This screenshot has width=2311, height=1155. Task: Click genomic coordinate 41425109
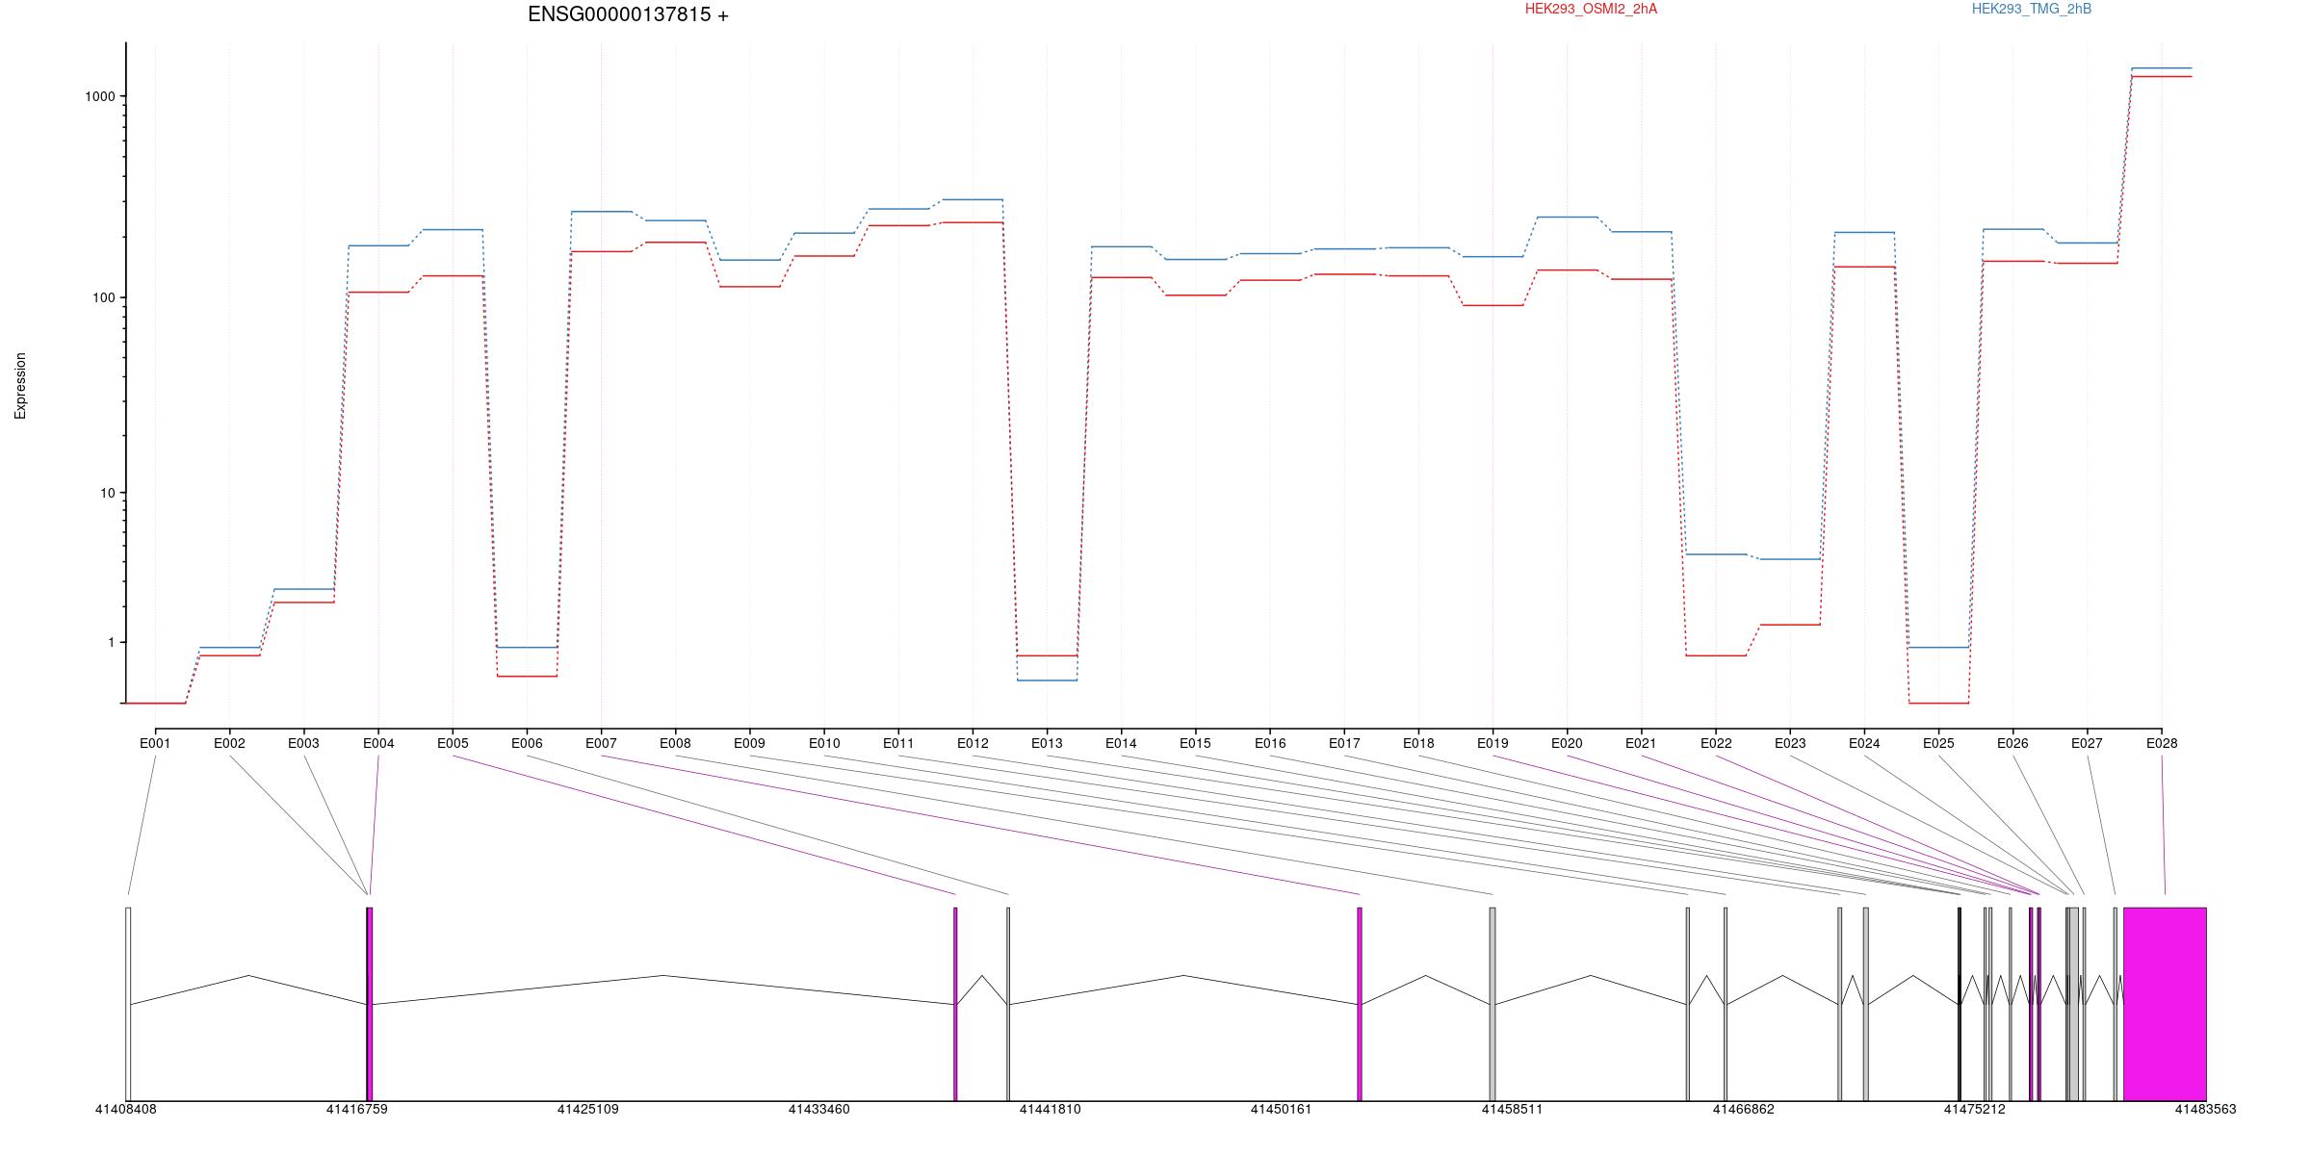point(587,1109)
